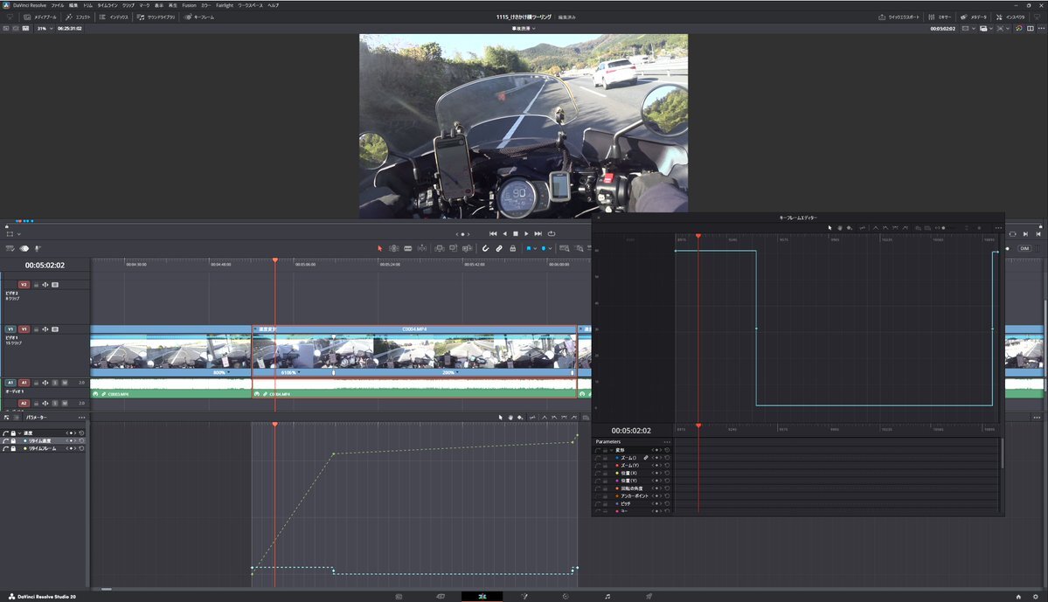
Task: Mute the A1 audio track
Action: [x=65, y=383]
